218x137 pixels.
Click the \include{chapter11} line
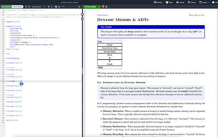coord(14,116)
